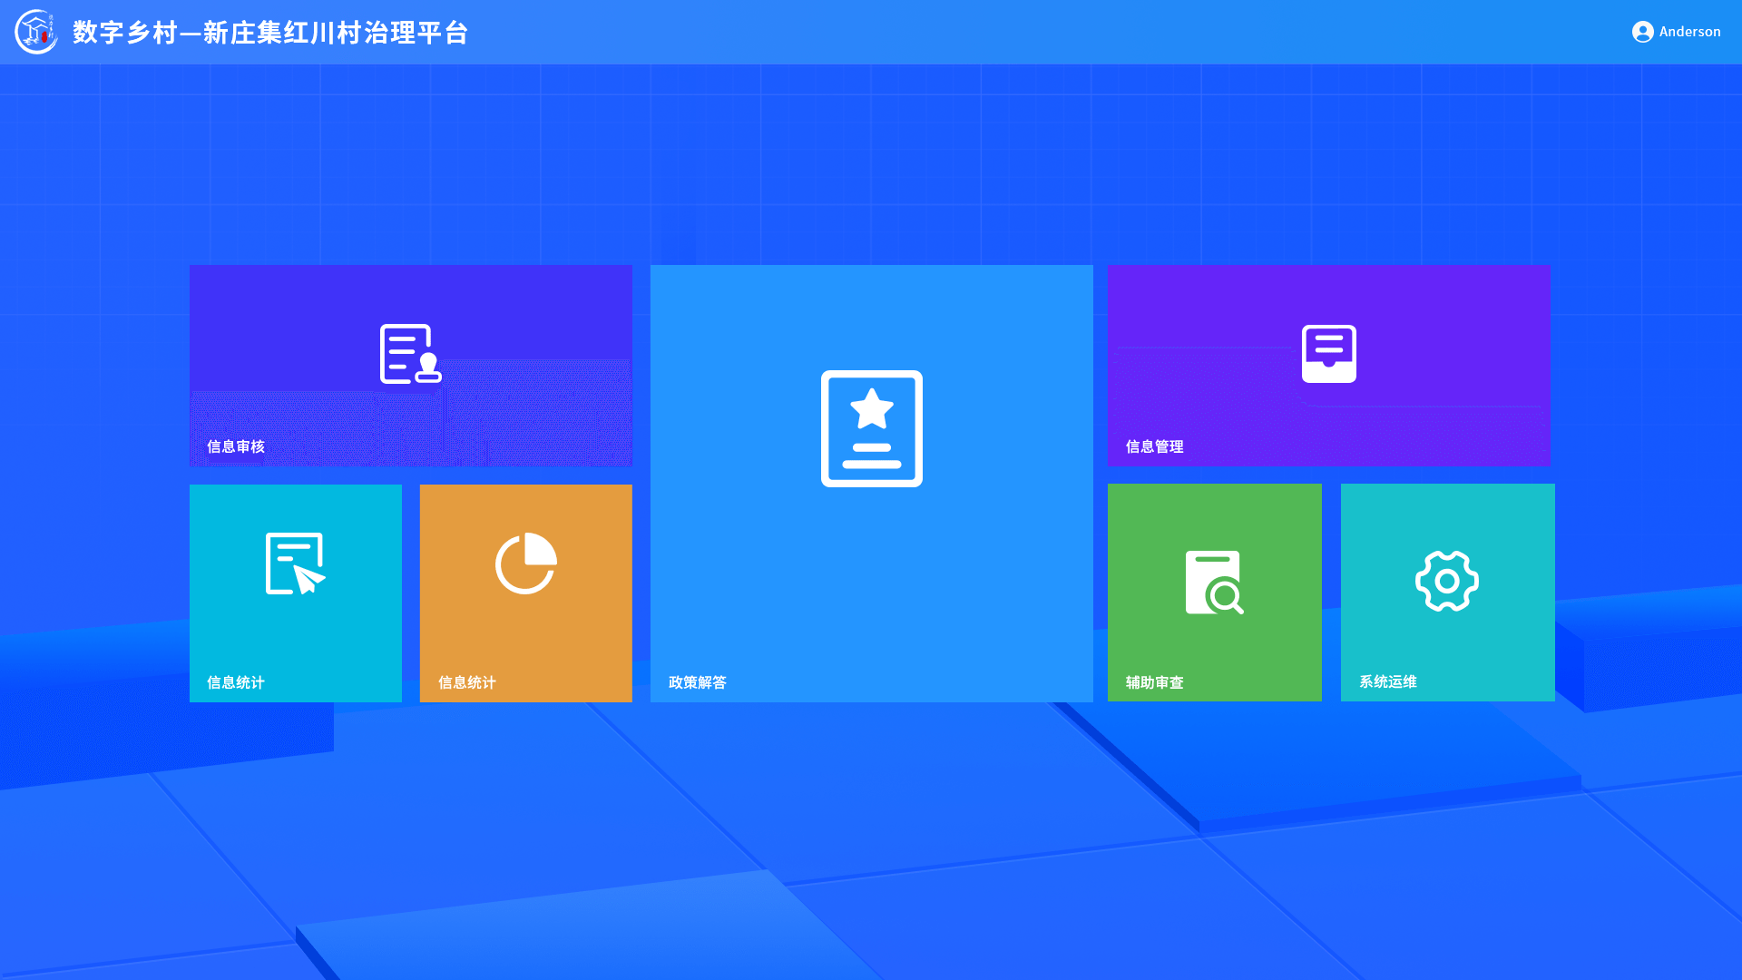Click the magnifier document icon in 辅助审查
1742x980 pixels.
[1214, 583]
